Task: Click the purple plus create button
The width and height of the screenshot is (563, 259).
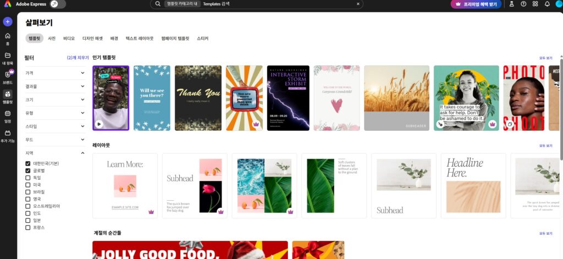Action: (8, 22)
